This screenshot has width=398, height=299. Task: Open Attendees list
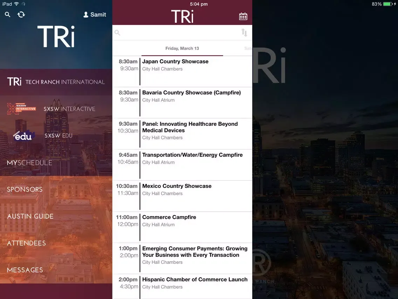point(56,243)
